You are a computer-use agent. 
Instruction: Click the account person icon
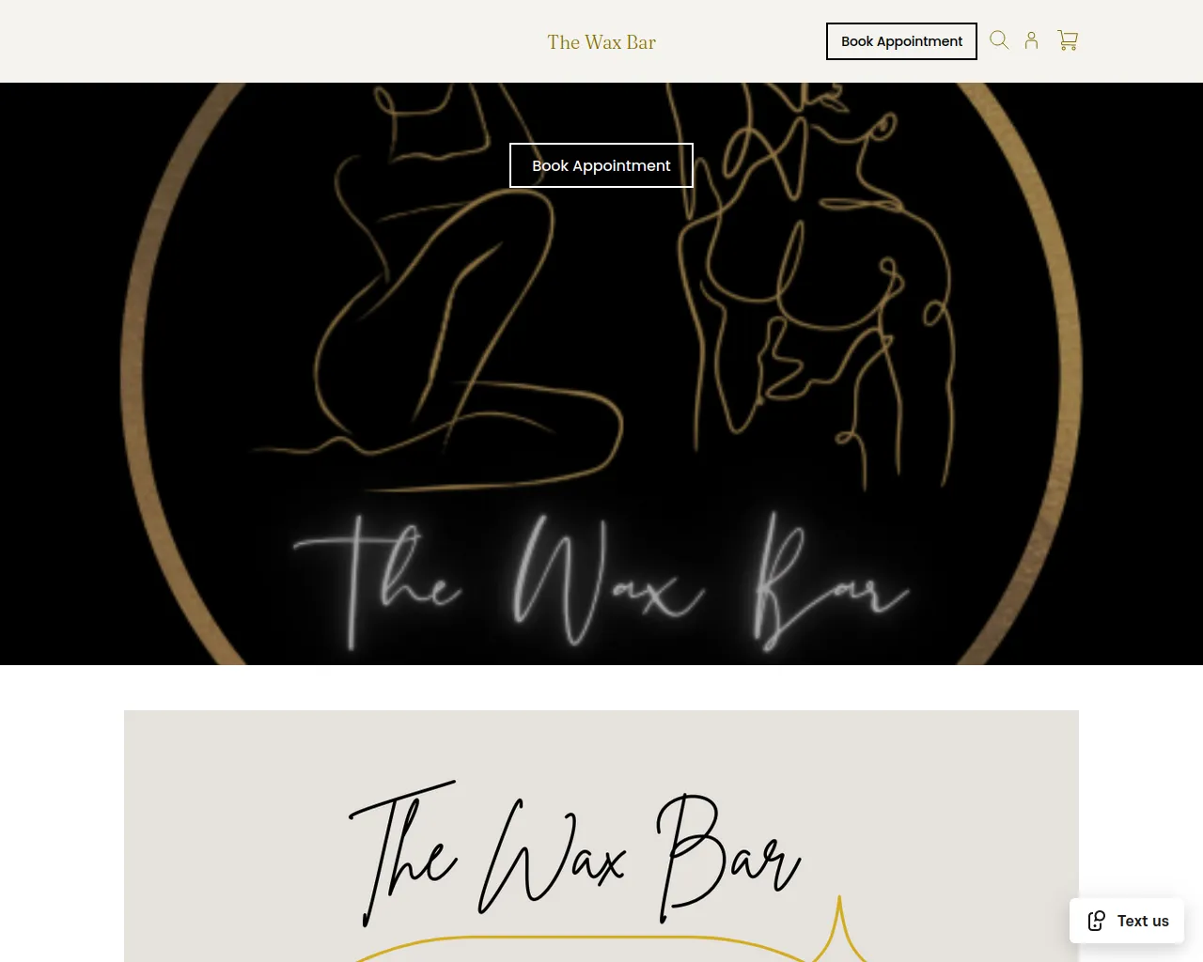[x=1031, y=40]
